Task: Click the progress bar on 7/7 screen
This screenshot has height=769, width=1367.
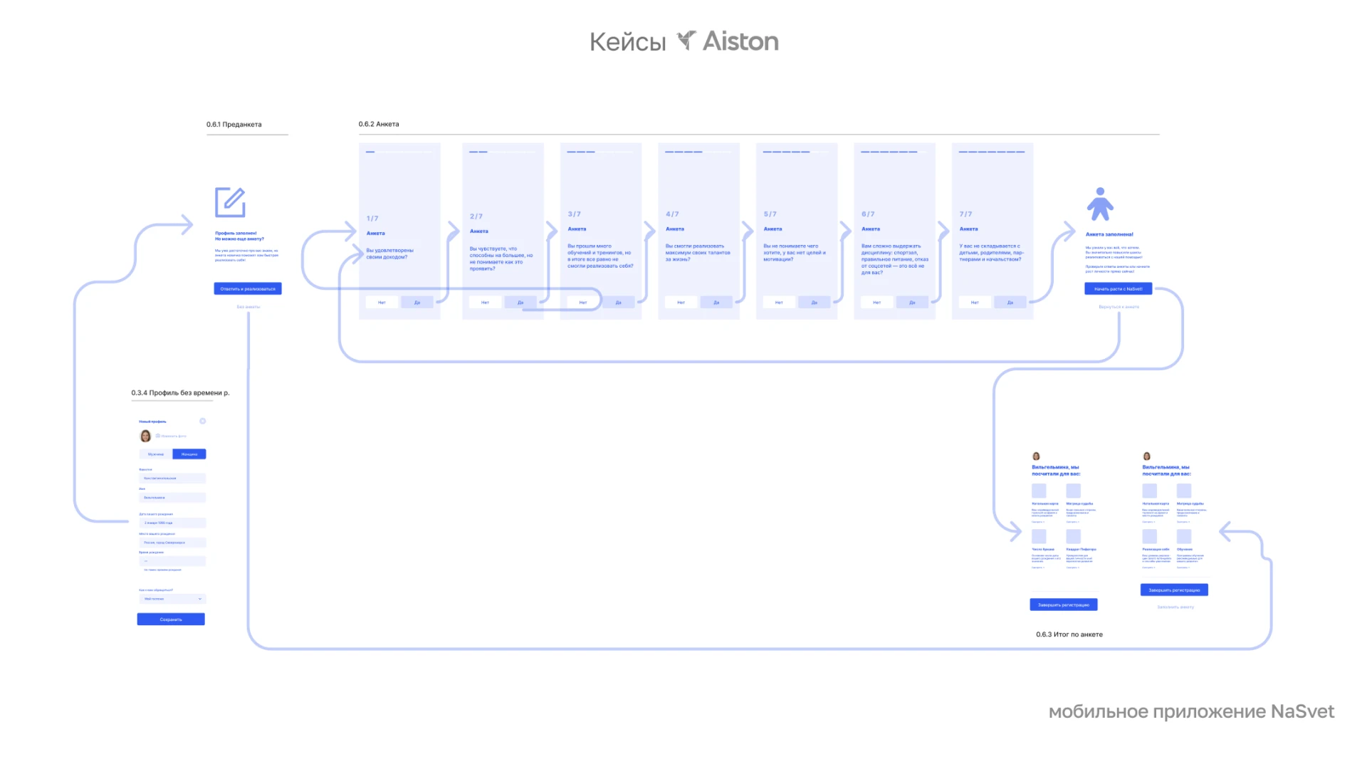Action: click(992, 152)
